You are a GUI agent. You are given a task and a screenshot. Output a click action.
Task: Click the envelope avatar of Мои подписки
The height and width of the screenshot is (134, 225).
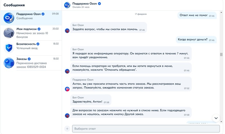tap(9, 33)
